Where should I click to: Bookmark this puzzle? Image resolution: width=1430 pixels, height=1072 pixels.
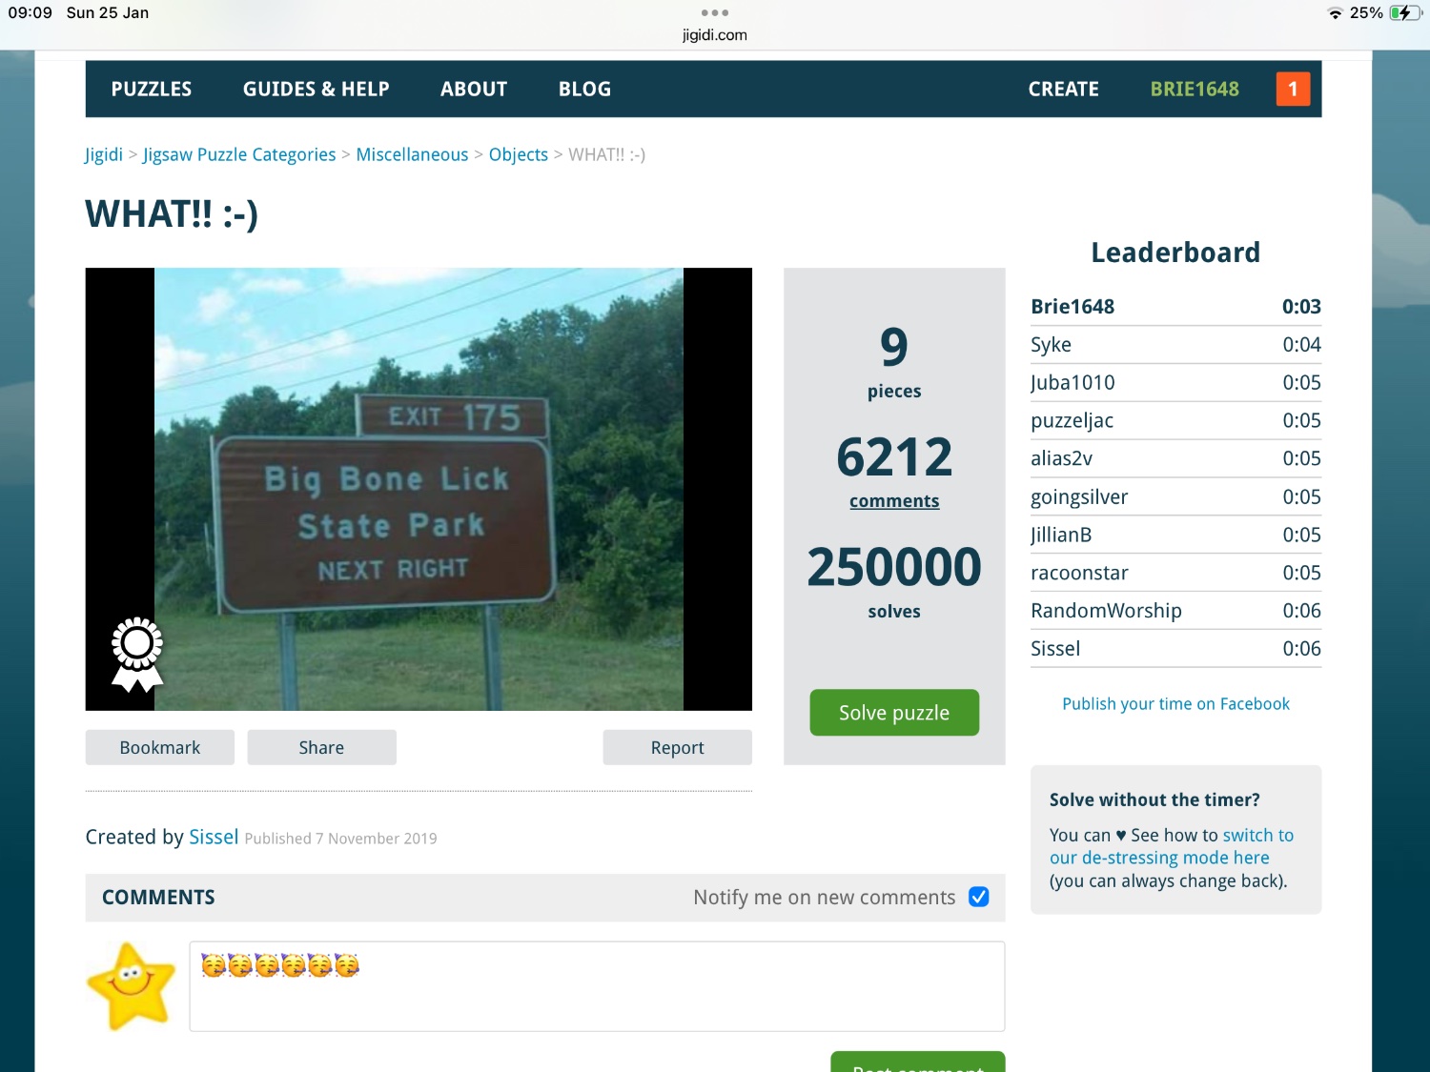pyautogui.click(x=160, y=747)
